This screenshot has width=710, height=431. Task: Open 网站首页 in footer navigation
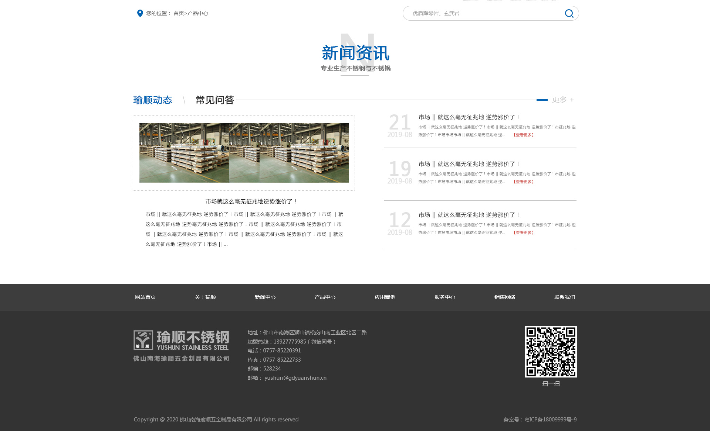145,297
